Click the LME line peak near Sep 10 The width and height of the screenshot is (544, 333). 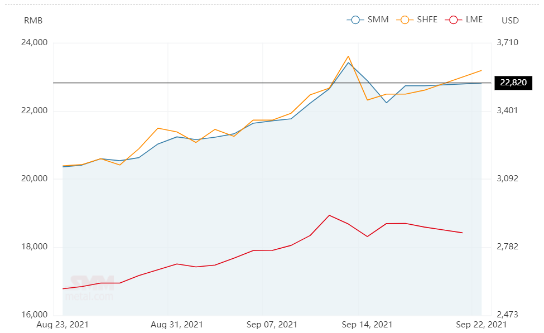329,215
